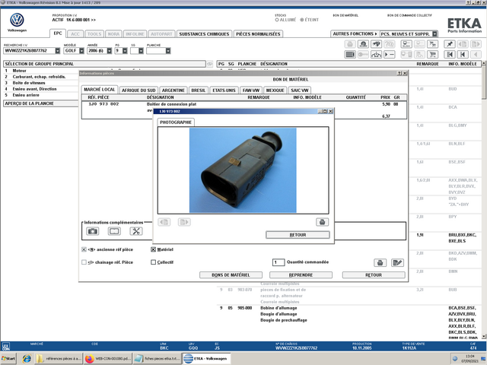Open the Modèle GOLF dropdown
This screenshot has width=487, height=365.
[81, 51]
